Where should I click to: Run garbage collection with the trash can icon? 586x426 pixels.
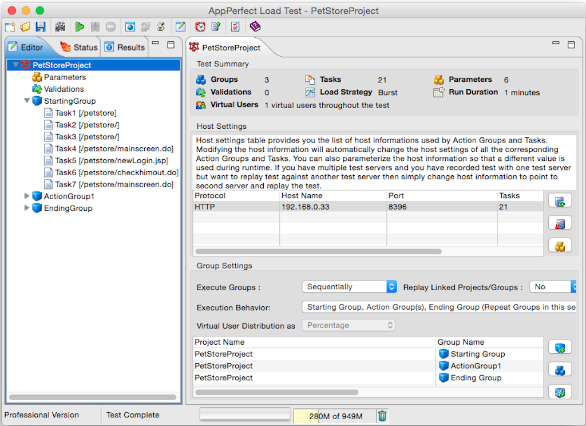pos(382,416)
